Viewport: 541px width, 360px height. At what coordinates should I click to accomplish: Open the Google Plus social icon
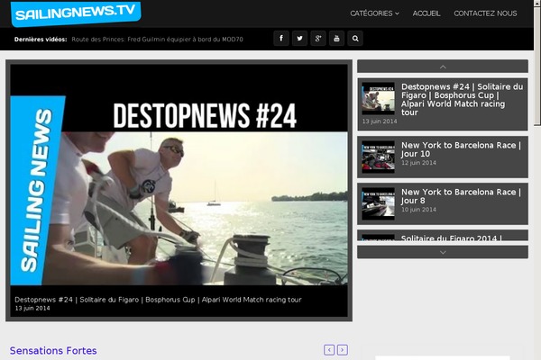coord(318,38)
